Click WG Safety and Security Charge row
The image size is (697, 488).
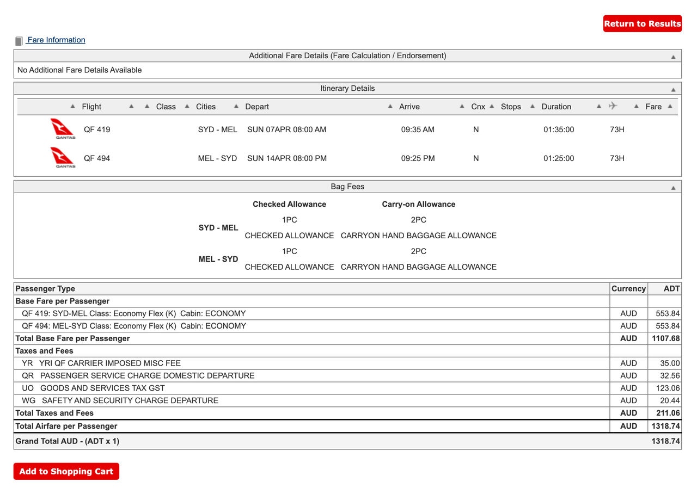[x=347, y=400]
